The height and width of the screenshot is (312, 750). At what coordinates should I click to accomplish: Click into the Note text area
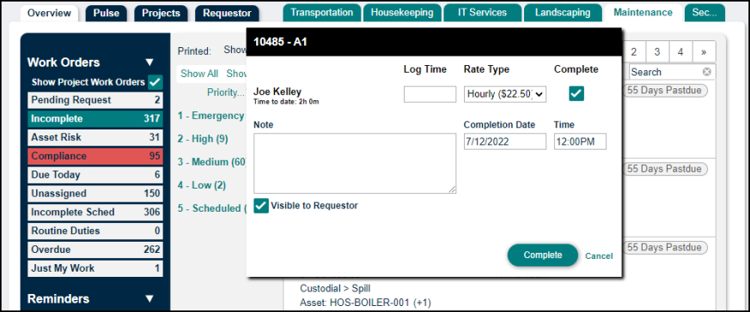point(355,163)
